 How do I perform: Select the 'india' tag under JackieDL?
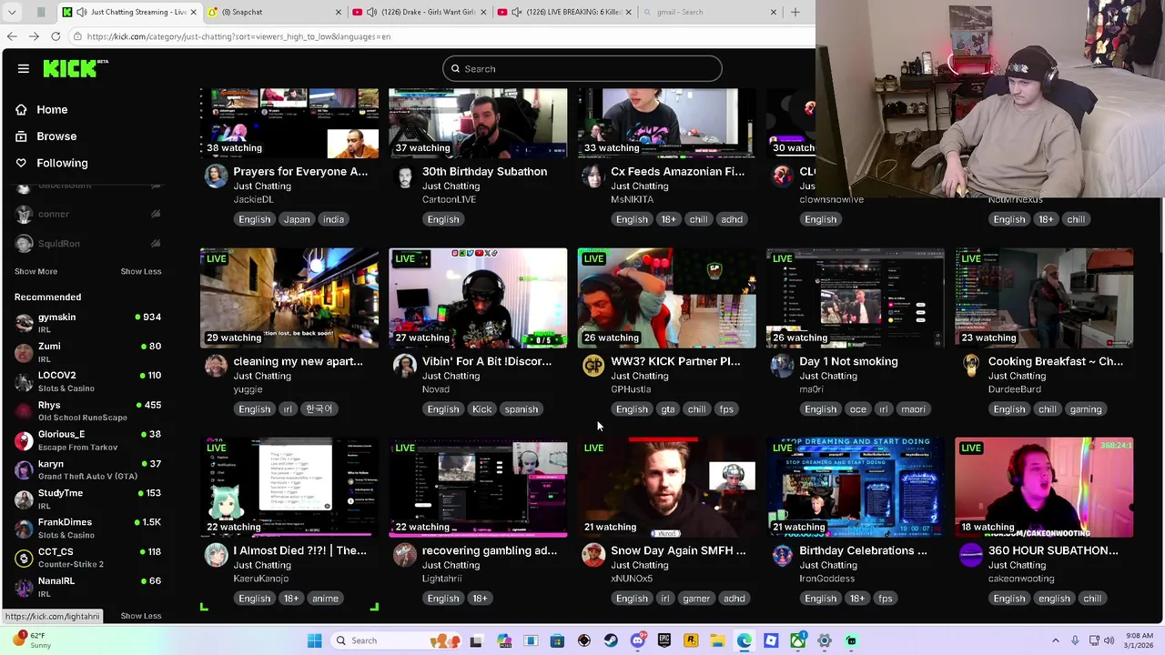333,219
